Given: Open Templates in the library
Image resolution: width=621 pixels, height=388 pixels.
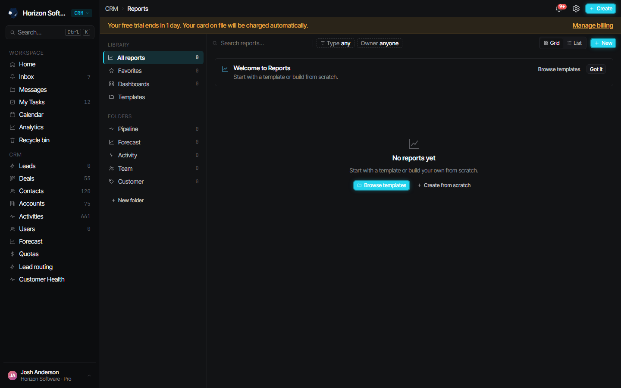Looking at the screenshot, I should (x=153, y=97).
